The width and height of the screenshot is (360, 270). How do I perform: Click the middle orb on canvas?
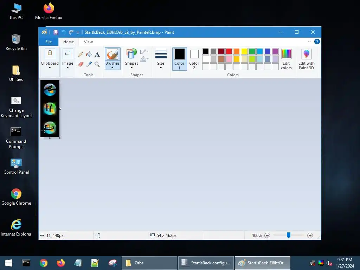50,109
